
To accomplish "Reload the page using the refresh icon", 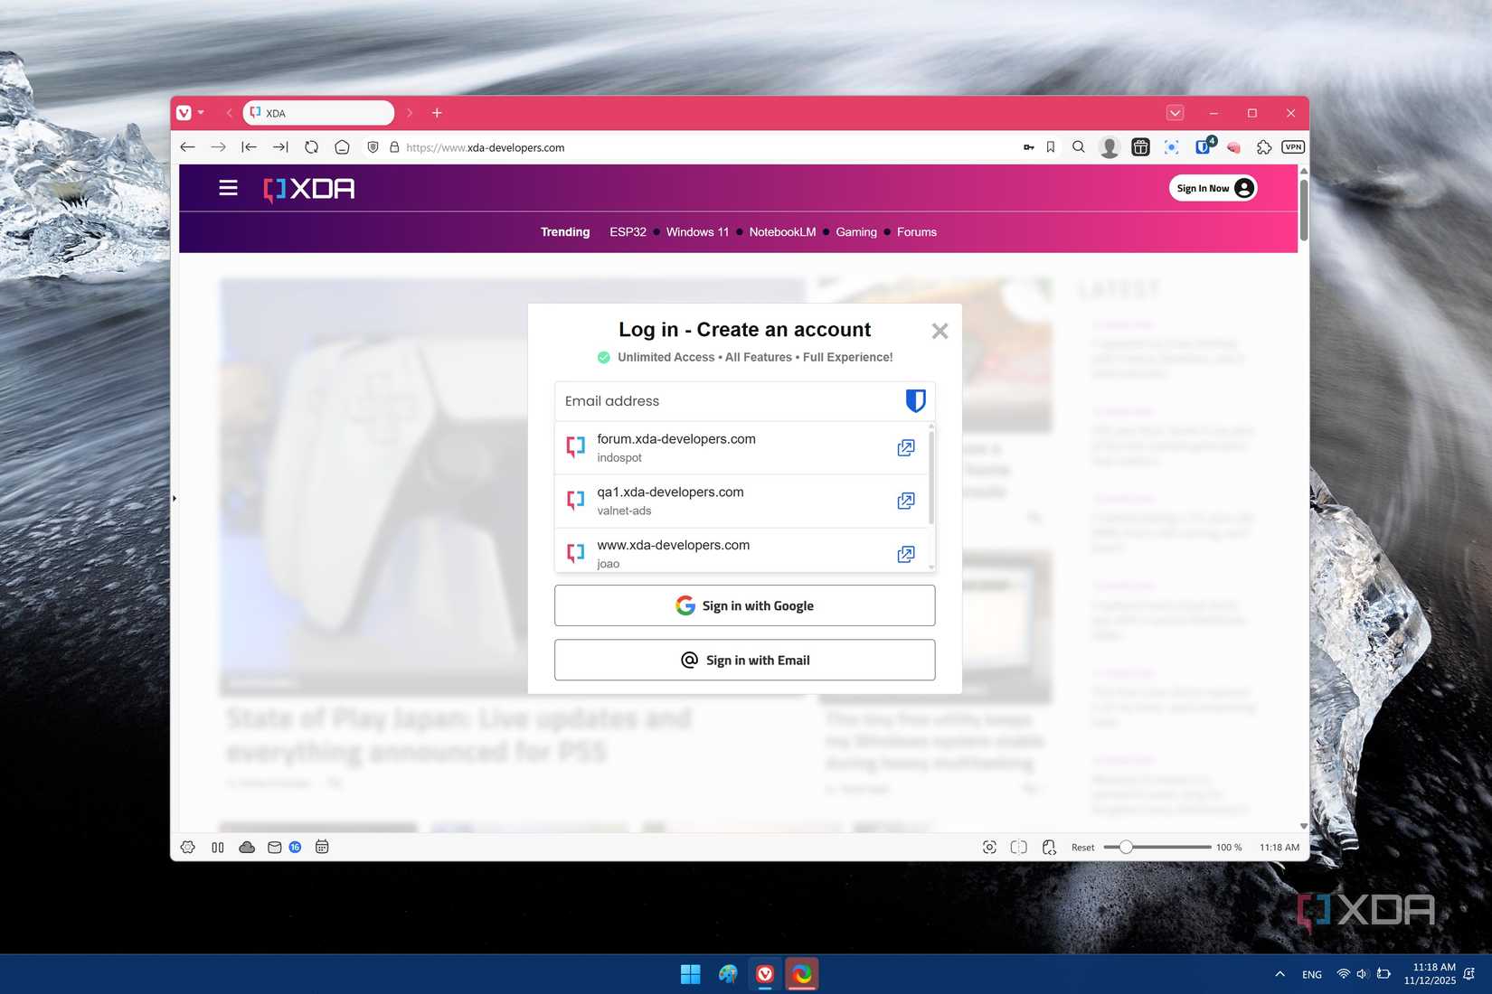I will click(x=311, y=146).
